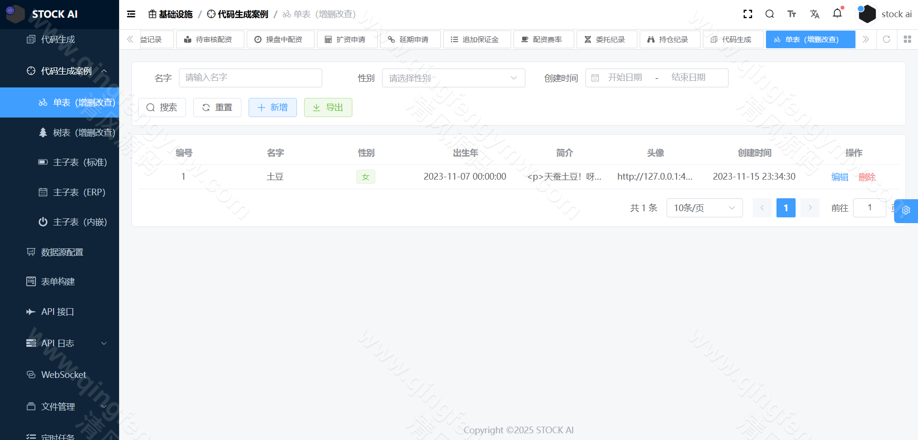The height and width of the screenshot is (440, 918).
Task: Switch to the 委托记录 tab
Action: (606, 39)
